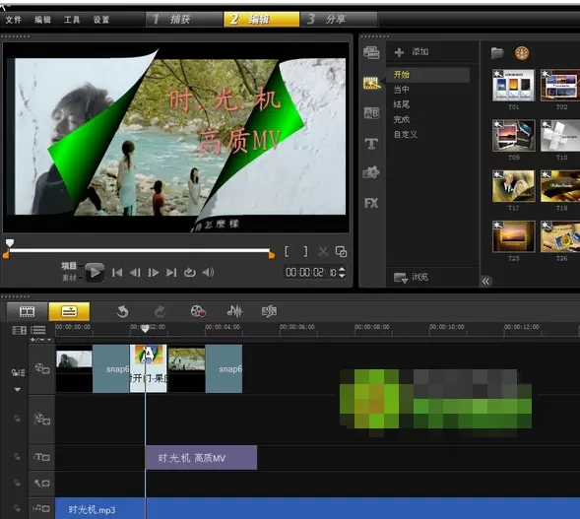
Task: Open the Title T library icon
Action: tap(371, 143)
